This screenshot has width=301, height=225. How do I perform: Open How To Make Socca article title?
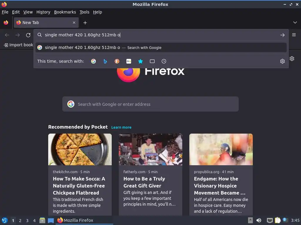(79, 185)
